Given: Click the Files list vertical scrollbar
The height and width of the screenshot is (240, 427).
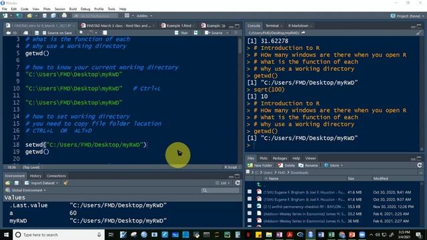Looking at the screenshot, I should [x=422, y=204].
